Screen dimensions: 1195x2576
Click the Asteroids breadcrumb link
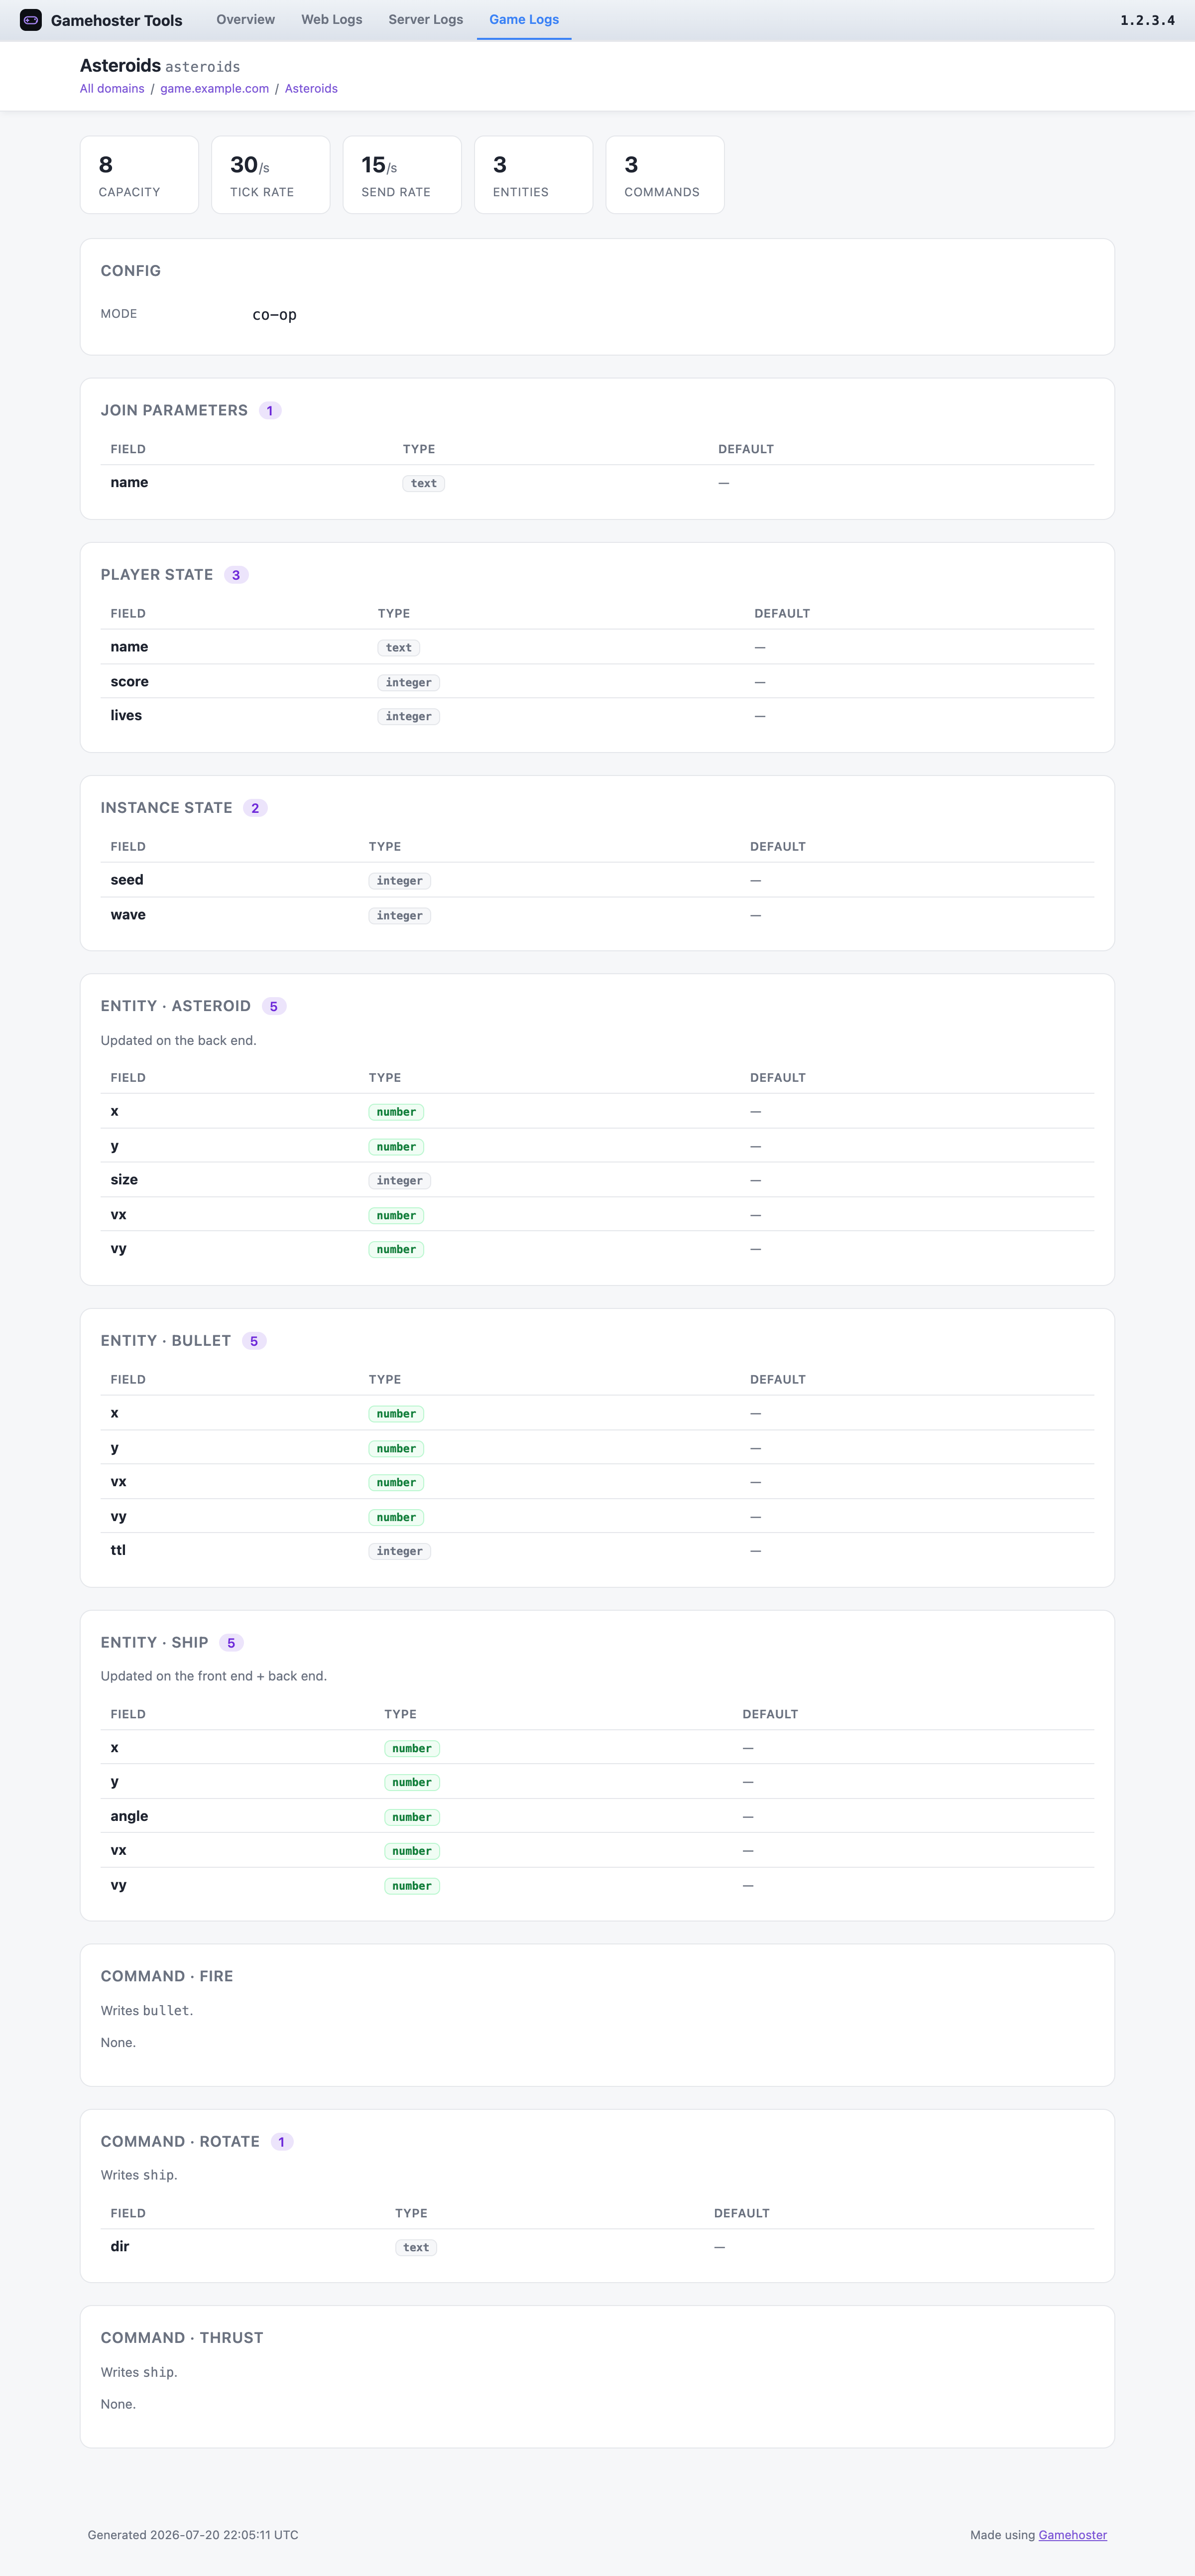[311, 88]
